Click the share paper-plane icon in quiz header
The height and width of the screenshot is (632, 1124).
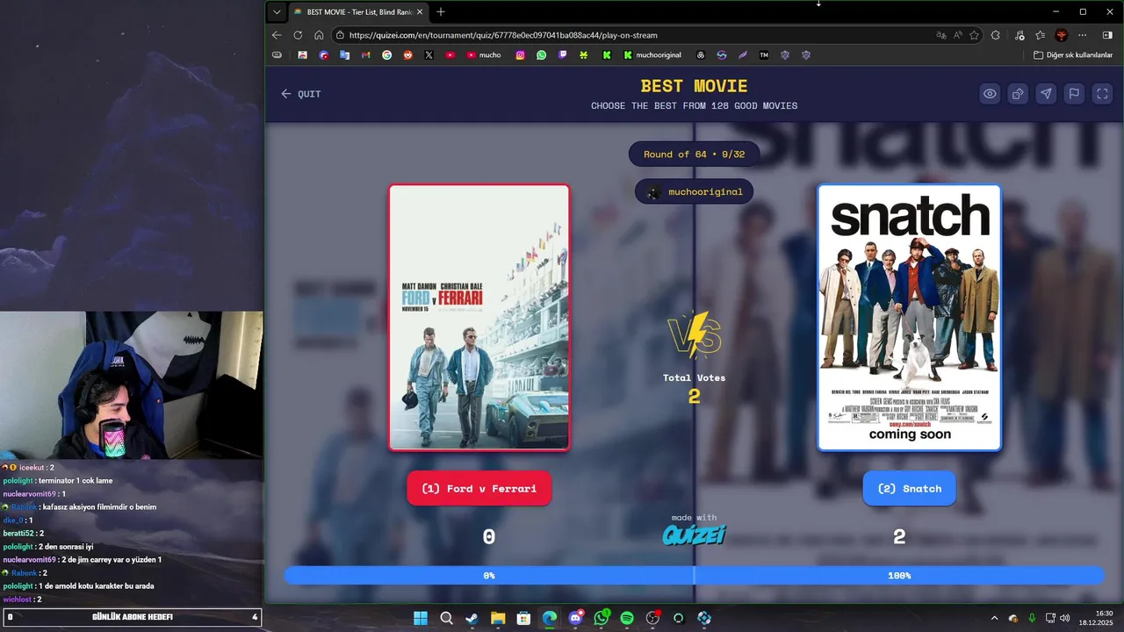tap(1046, 94)
